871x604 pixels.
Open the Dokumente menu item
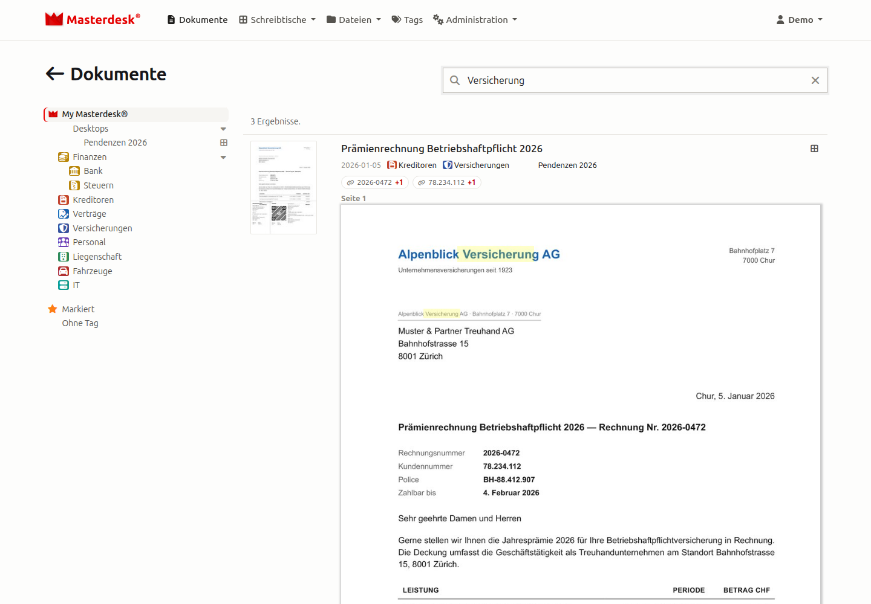[x=197, y=20]
